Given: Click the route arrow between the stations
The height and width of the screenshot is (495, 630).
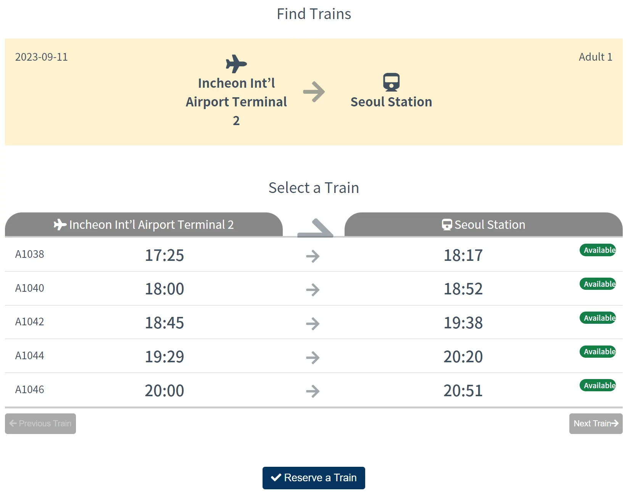Looking at the screenshot, I should pyautogui.click(x=314, y=92).
